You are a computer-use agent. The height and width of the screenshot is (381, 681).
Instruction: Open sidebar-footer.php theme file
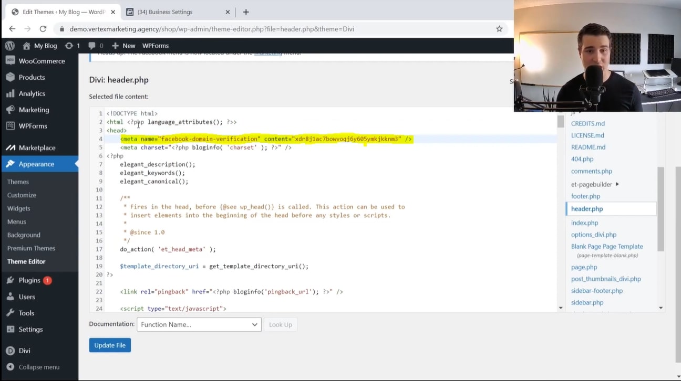(x=597, y=291)
